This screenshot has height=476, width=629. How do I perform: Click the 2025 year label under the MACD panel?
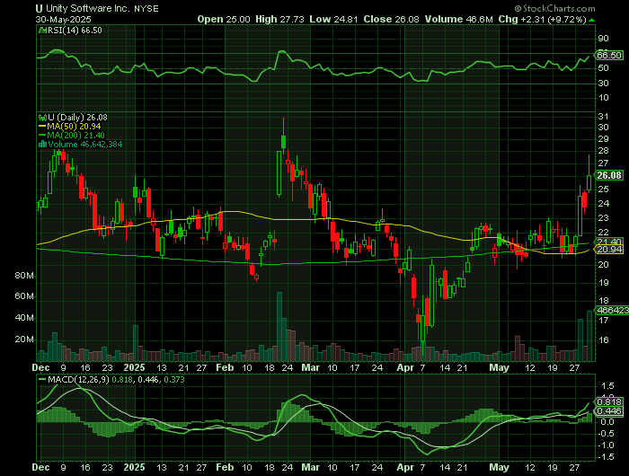[134, 468]
